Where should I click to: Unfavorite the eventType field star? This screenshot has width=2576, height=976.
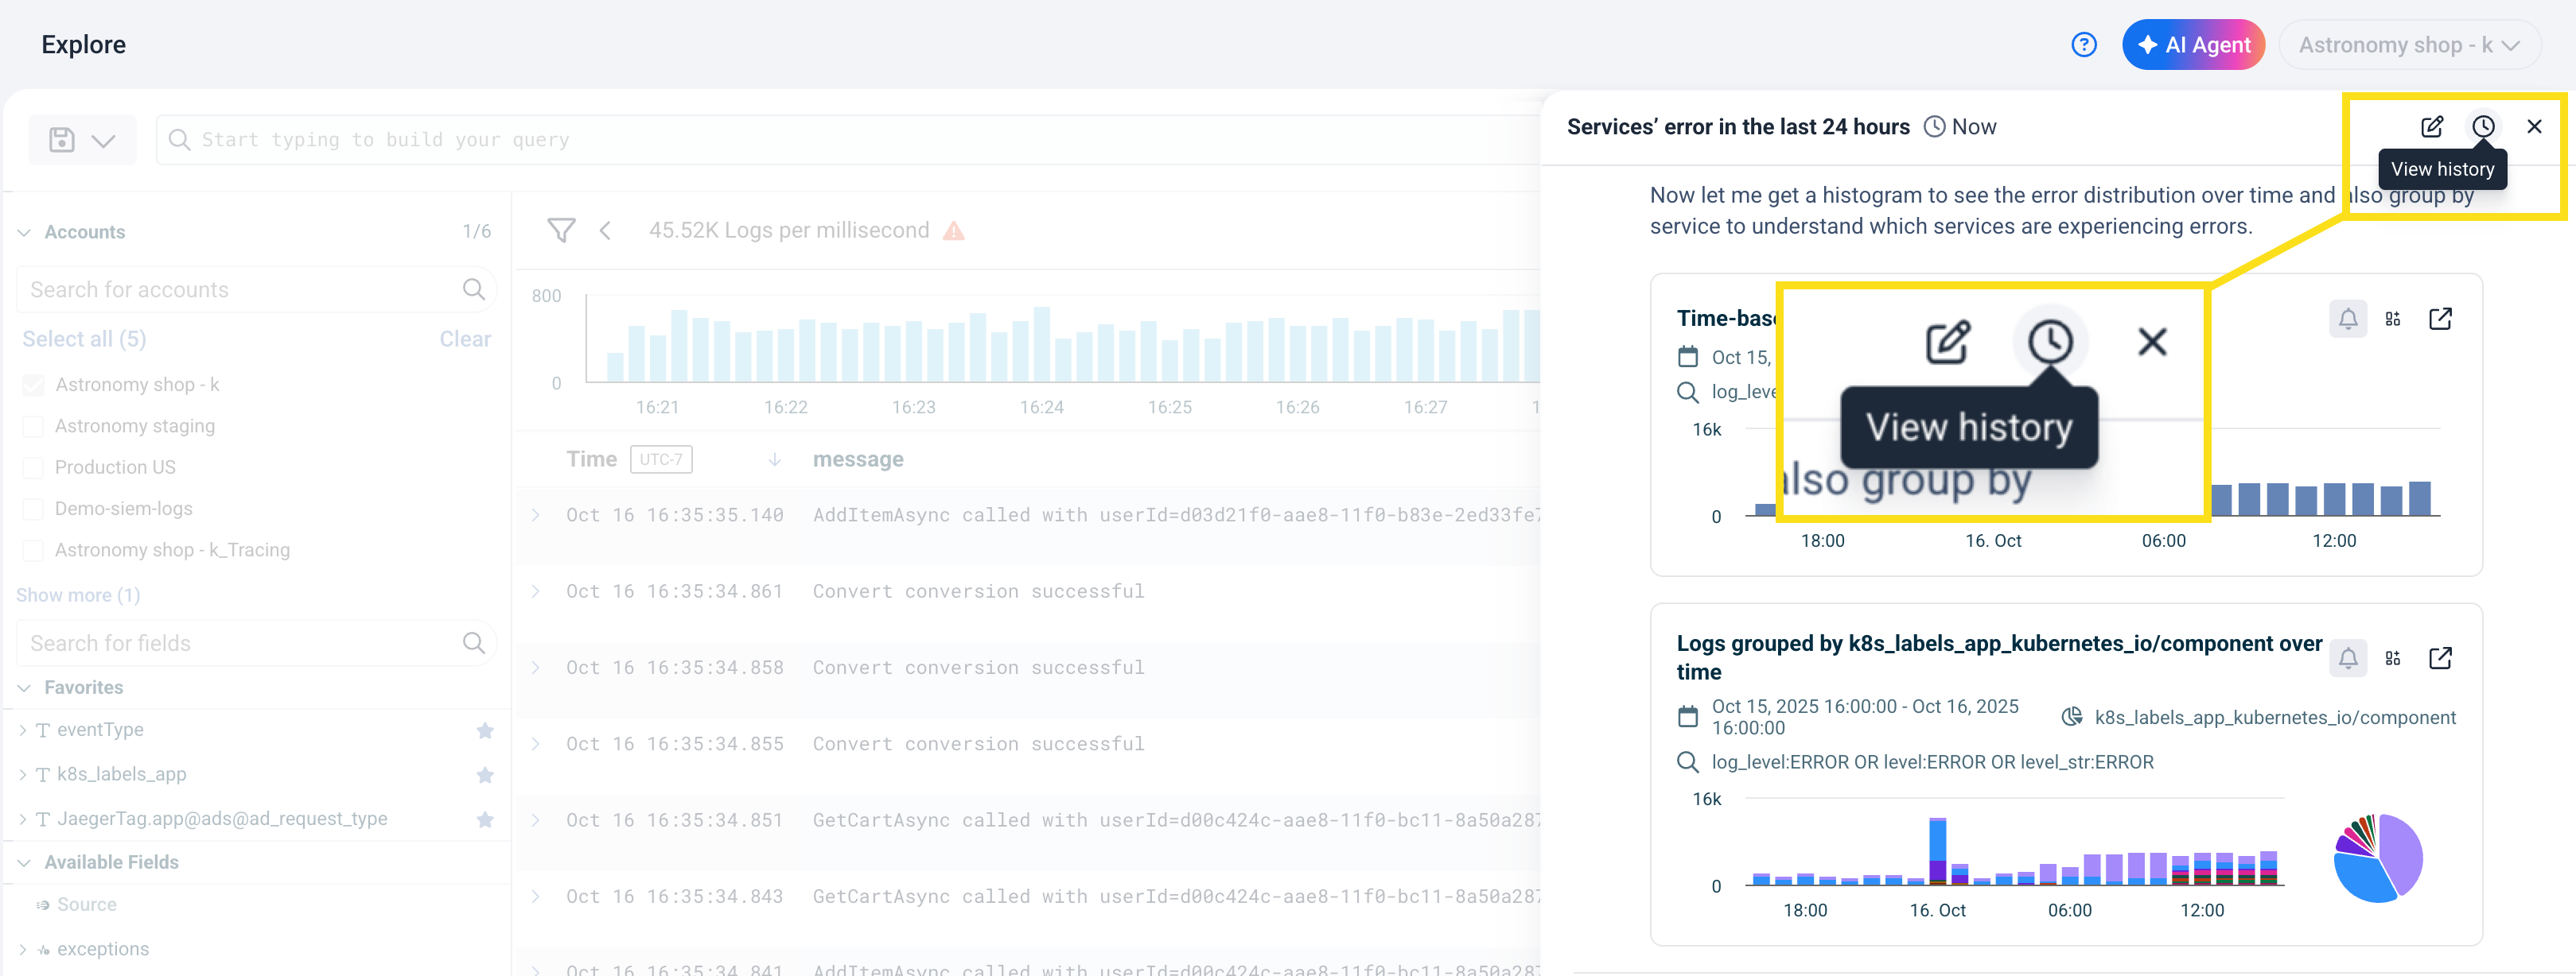click(485, 730)
